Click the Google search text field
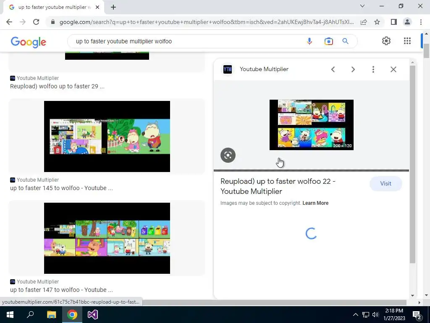The image size is (430, 323). tap(186, 41)
